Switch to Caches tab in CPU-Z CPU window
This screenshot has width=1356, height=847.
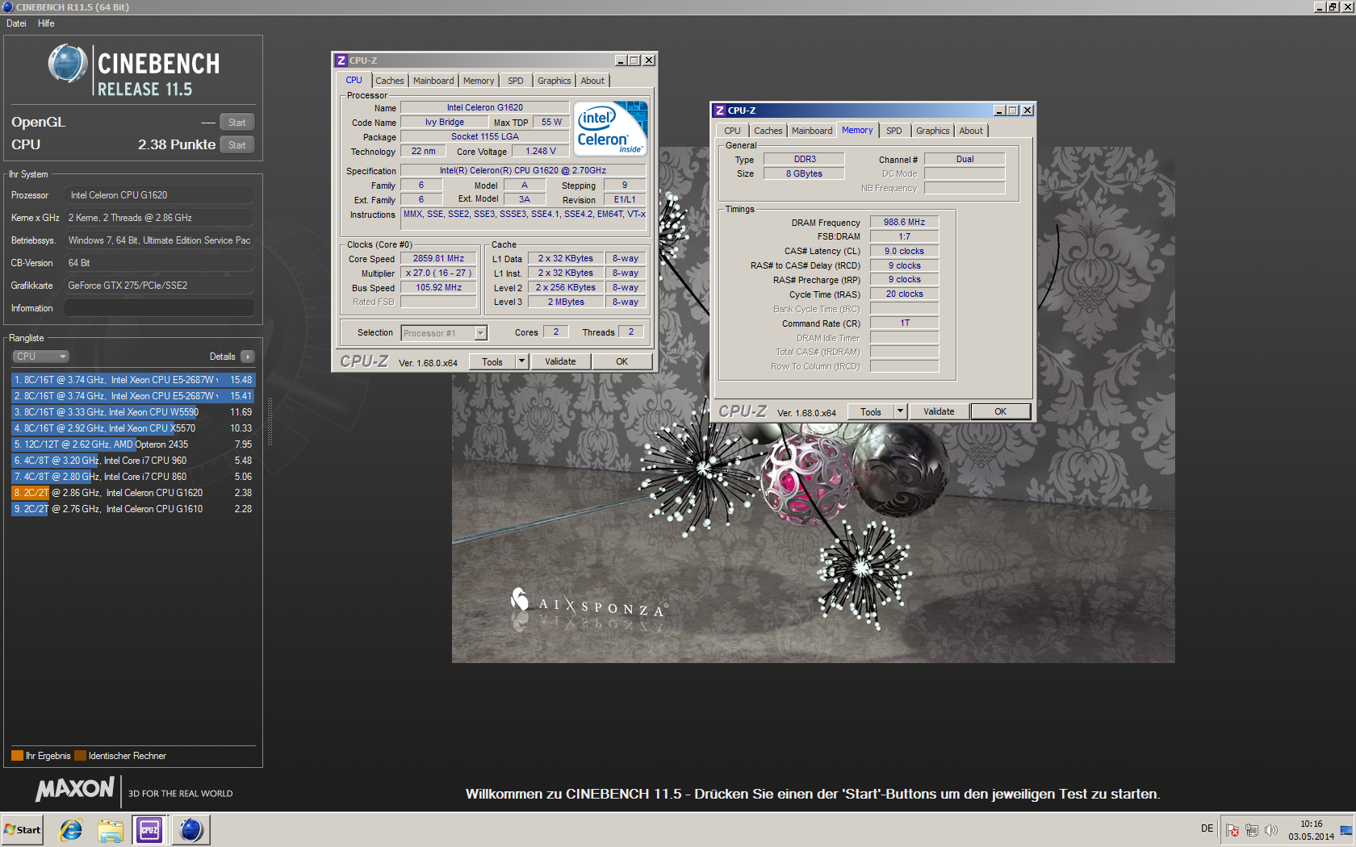coord(389,81)
